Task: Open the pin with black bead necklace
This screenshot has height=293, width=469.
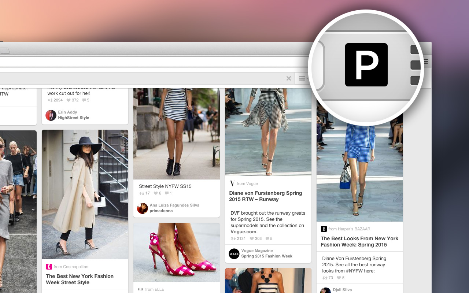Action: 268,281
